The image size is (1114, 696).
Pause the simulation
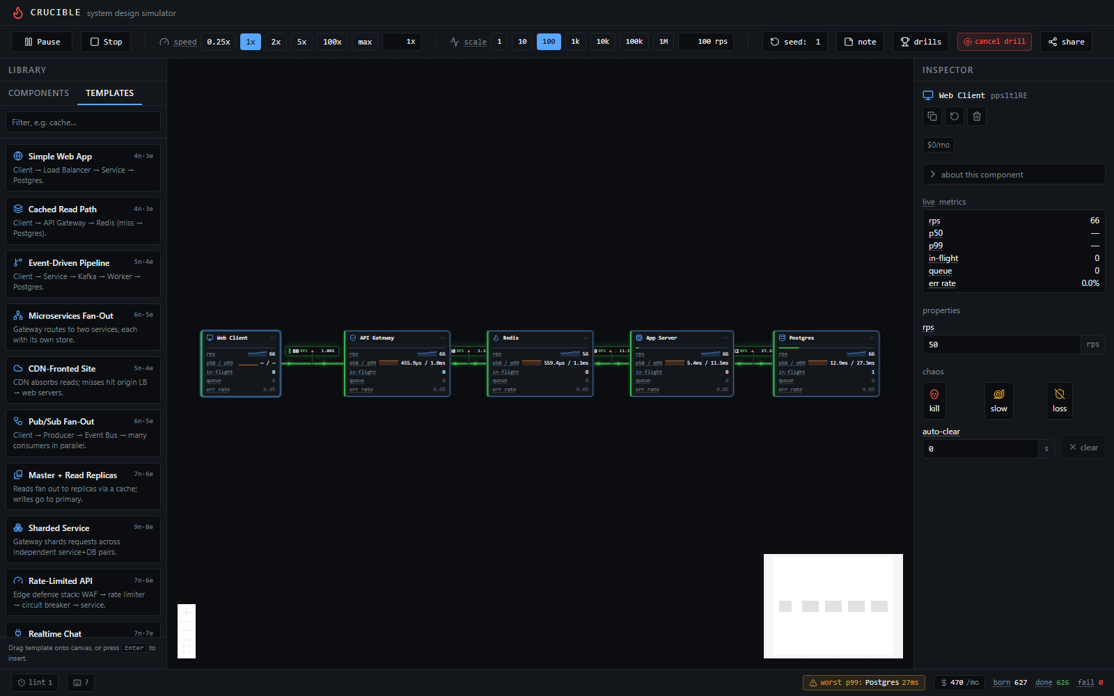(x=42, y=42)
